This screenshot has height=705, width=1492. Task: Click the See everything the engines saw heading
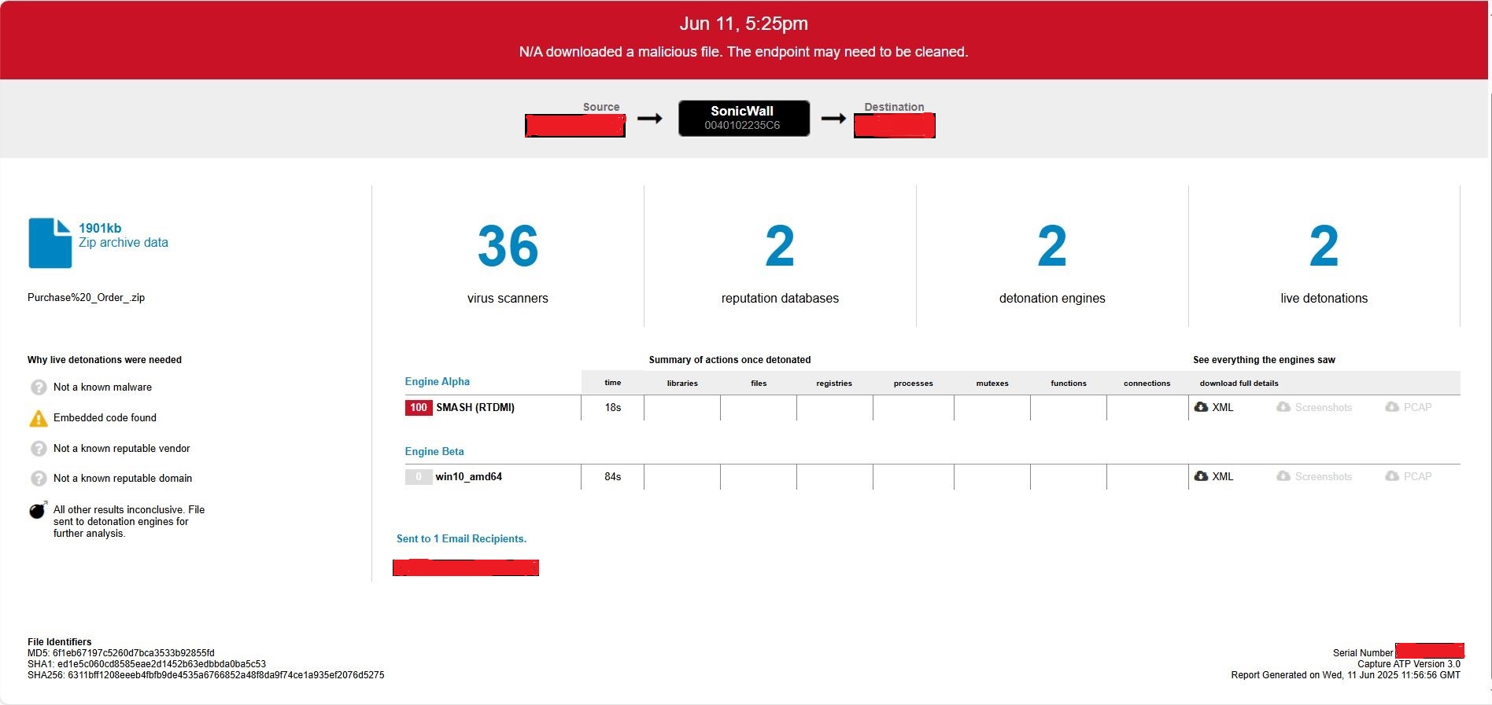(1264, 360)
